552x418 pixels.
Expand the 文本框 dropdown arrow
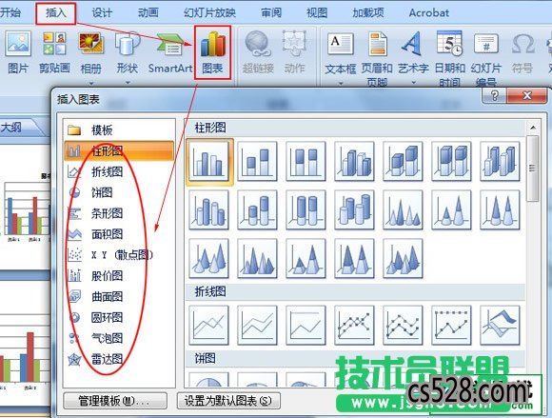(341, 84)
